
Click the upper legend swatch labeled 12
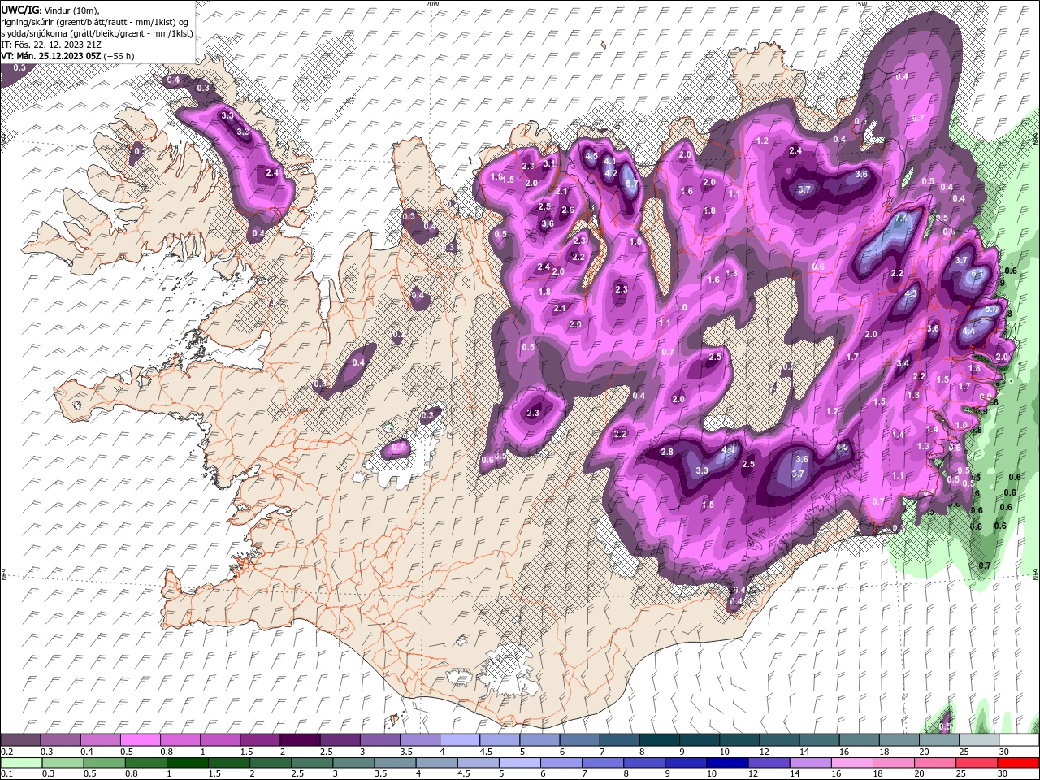(x=778, y=740)
